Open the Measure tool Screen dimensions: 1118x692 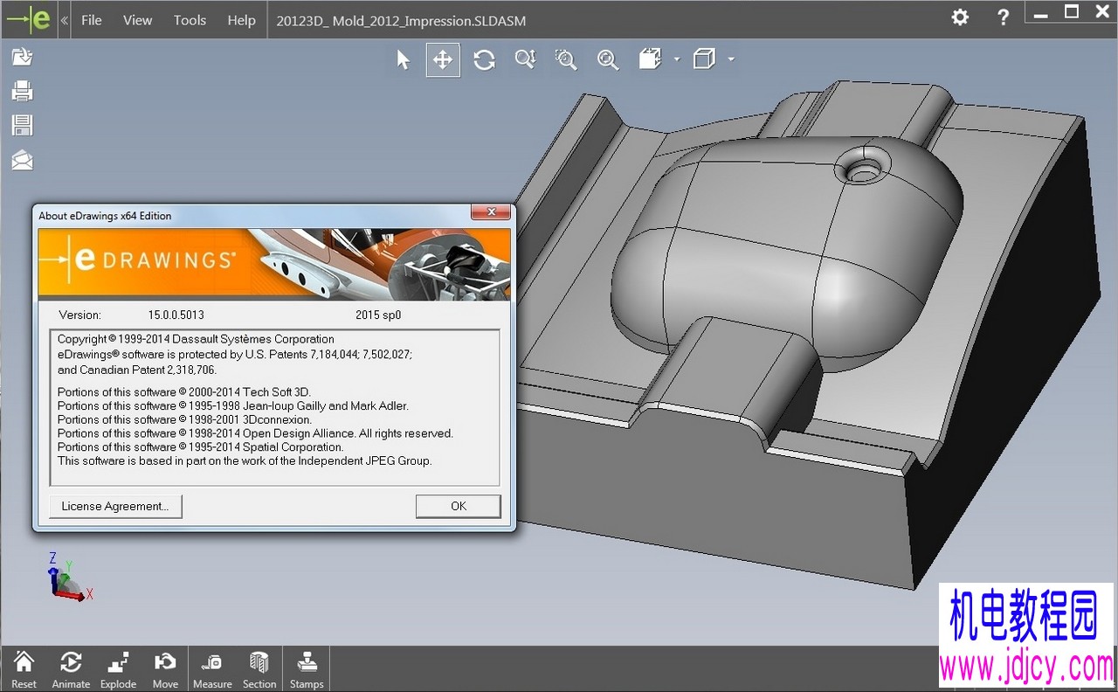tap(212, 668)
